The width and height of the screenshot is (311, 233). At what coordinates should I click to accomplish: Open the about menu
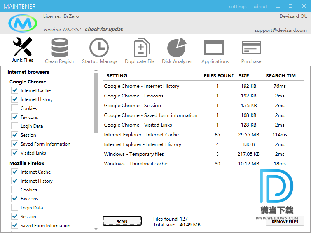(x=260, y=7)
